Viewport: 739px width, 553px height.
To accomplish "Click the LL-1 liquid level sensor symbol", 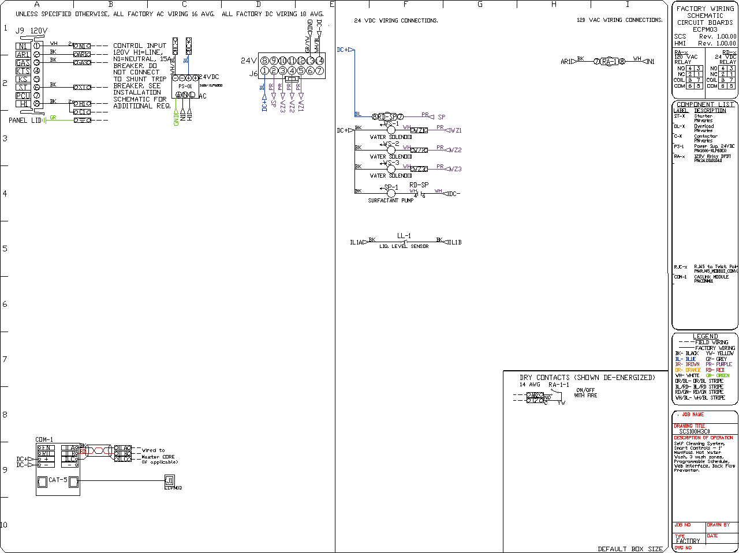I will coord(404,242).
